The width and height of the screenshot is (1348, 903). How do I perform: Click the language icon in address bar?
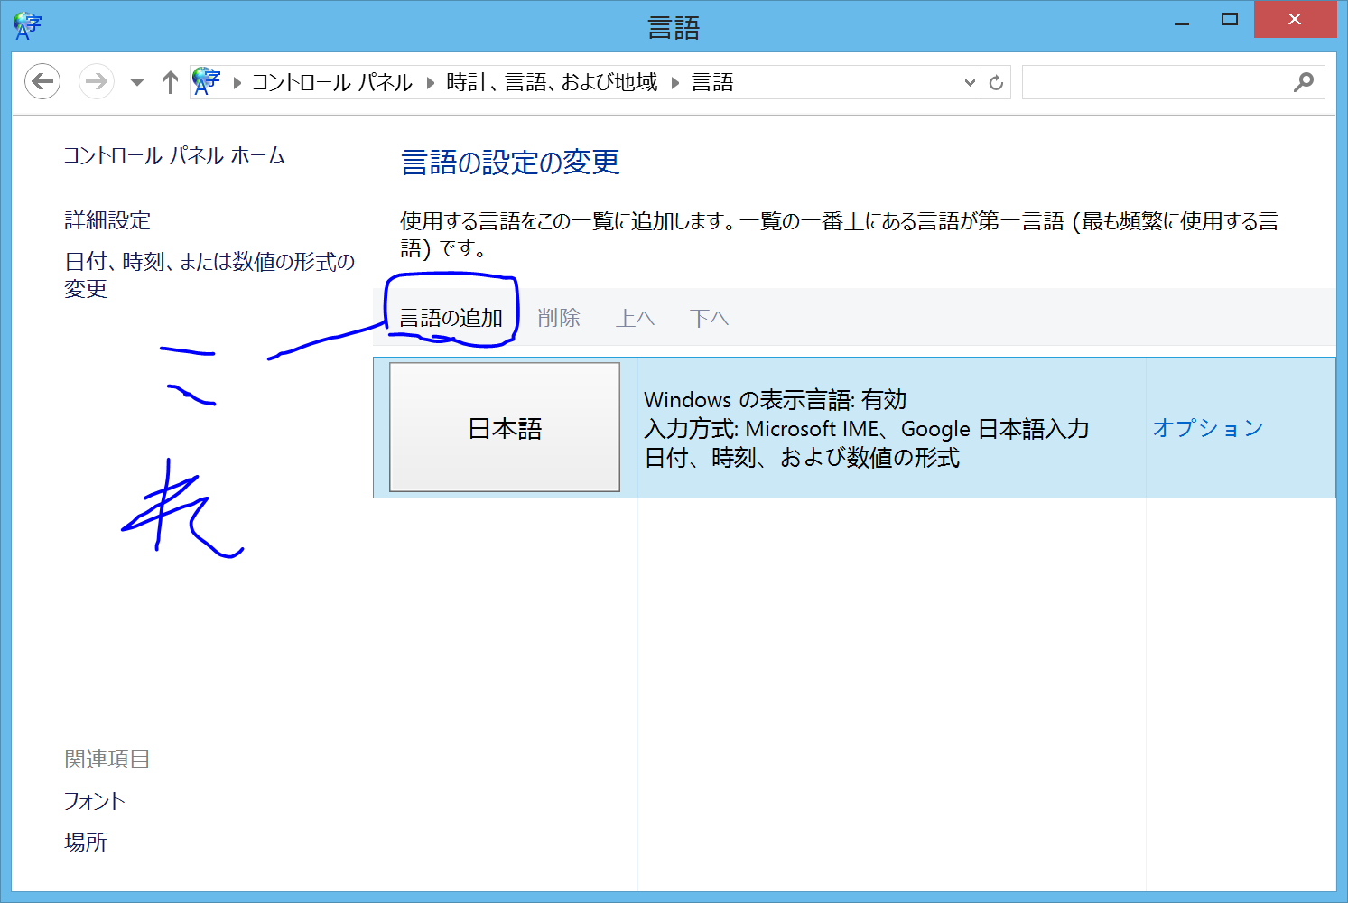point(207,82)
